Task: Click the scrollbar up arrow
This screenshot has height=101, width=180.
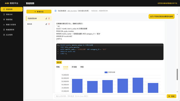Action: [x=177, y=14]
